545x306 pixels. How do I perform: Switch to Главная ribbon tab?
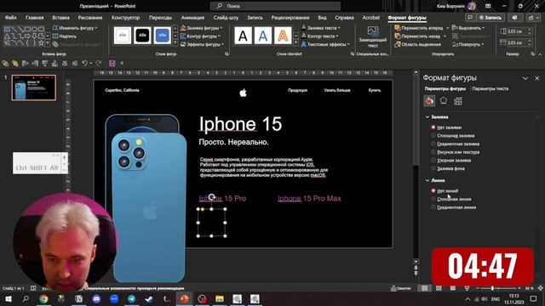tap(34, 17)
